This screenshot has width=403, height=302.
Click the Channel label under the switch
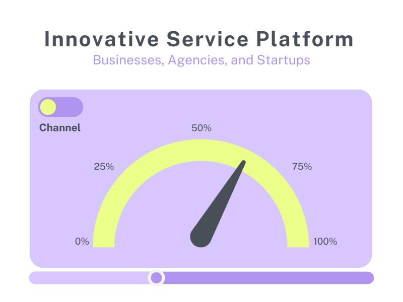click(x=60, y=128)
